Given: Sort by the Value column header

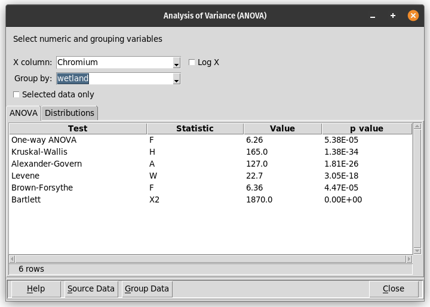Looking at the screenshot, I should point(282,128).
